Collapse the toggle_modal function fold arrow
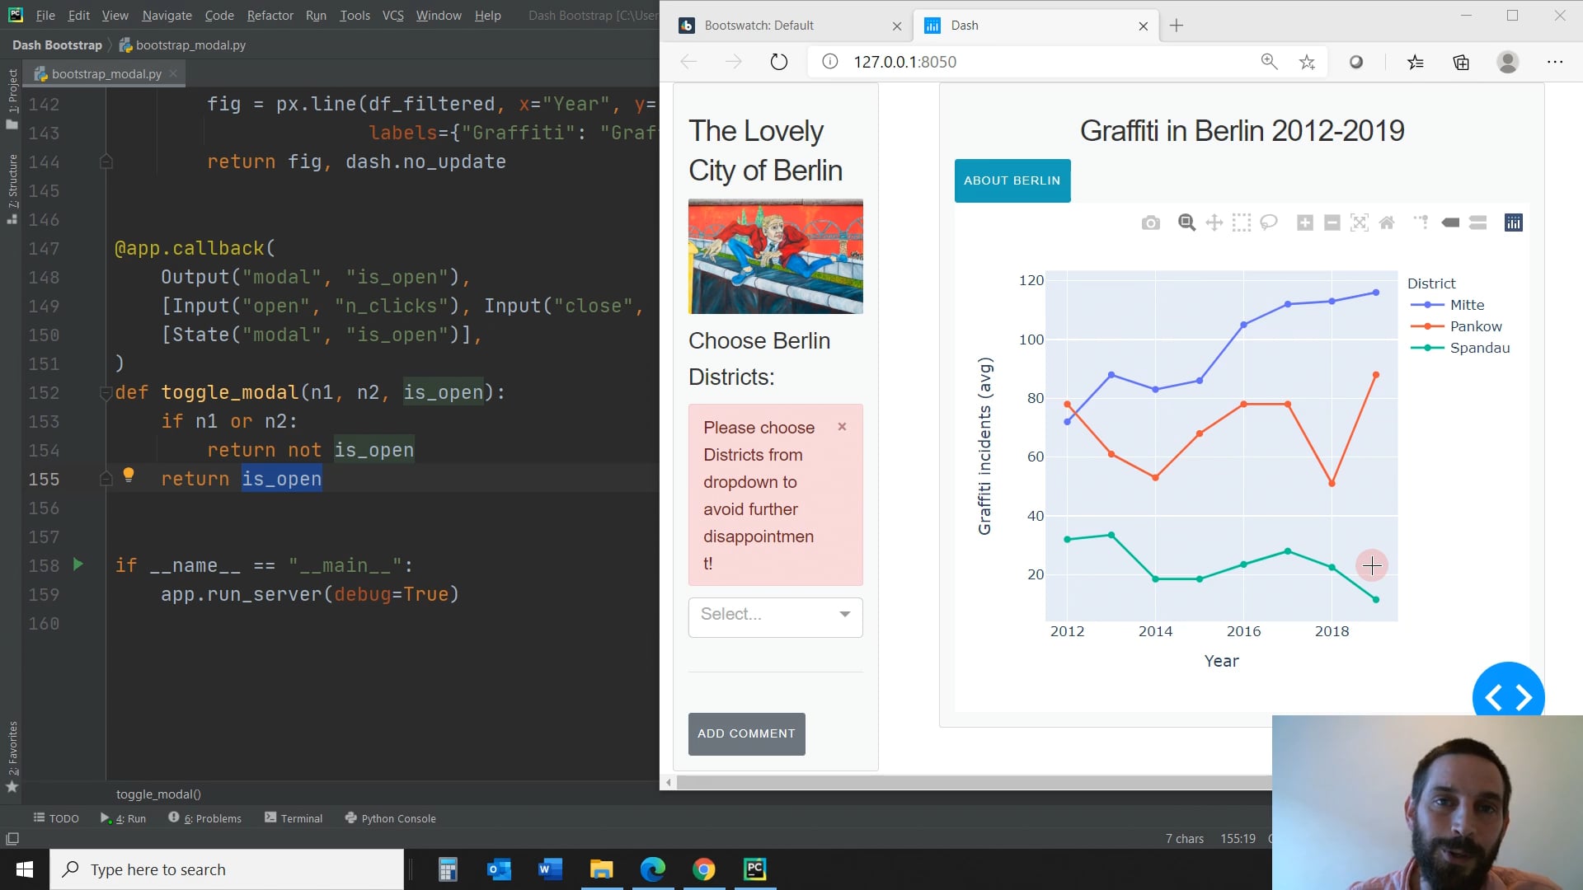Screen dimensions: 1583x890 tap(106, 393)
